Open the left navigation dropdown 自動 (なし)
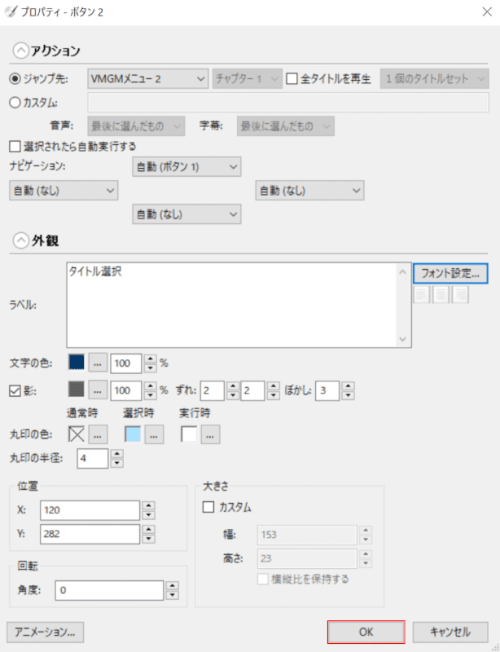500x652 pixels. point(64,191)
